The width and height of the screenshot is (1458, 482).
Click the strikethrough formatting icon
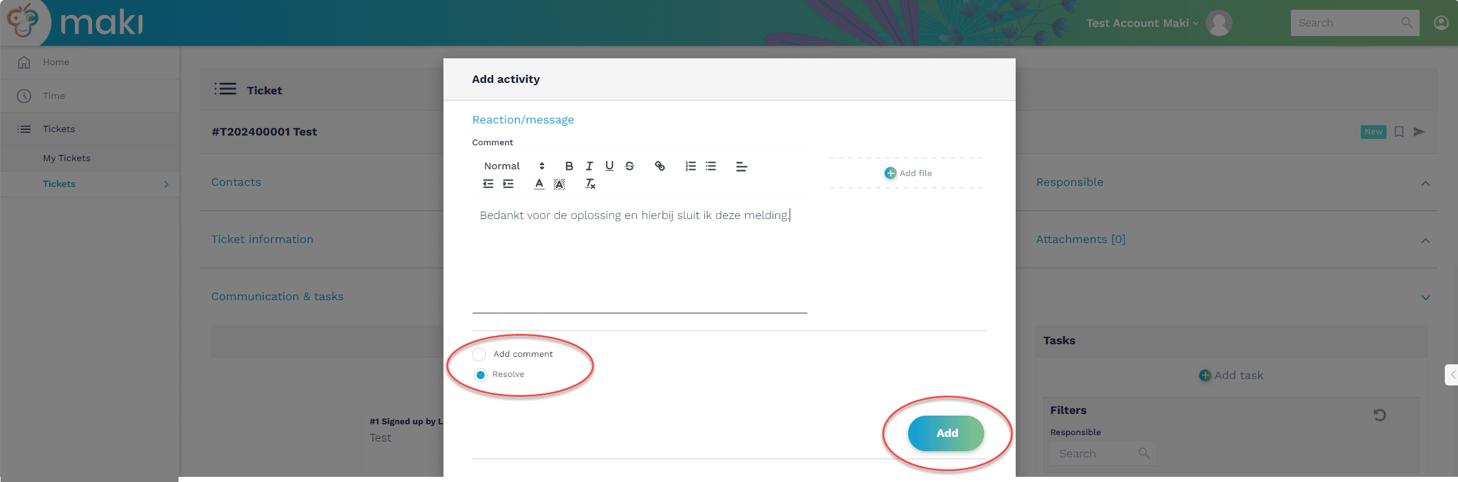click(x=629, y=166)
